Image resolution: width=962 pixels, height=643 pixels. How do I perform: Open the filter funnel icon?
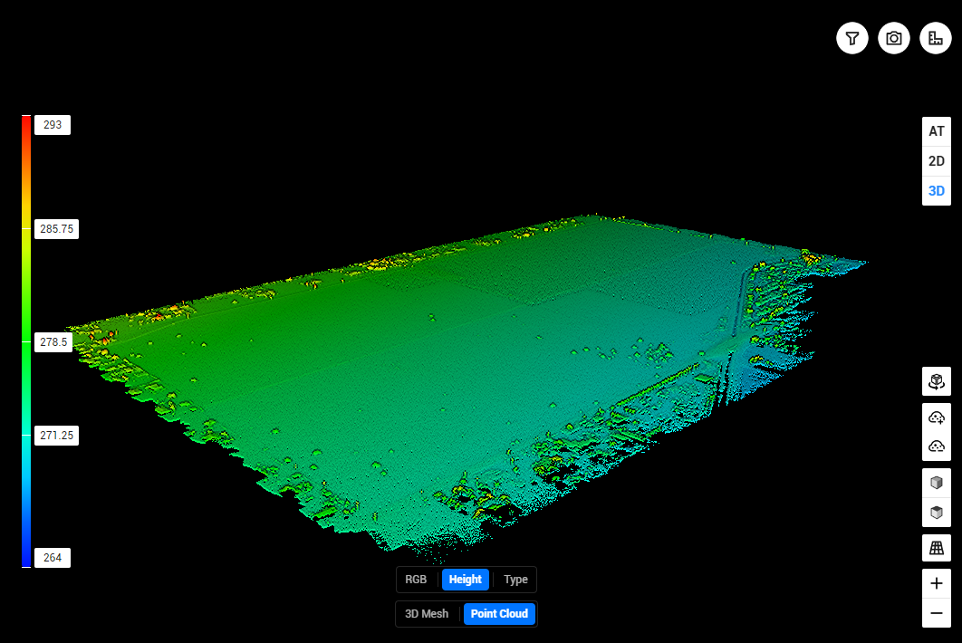852,39
